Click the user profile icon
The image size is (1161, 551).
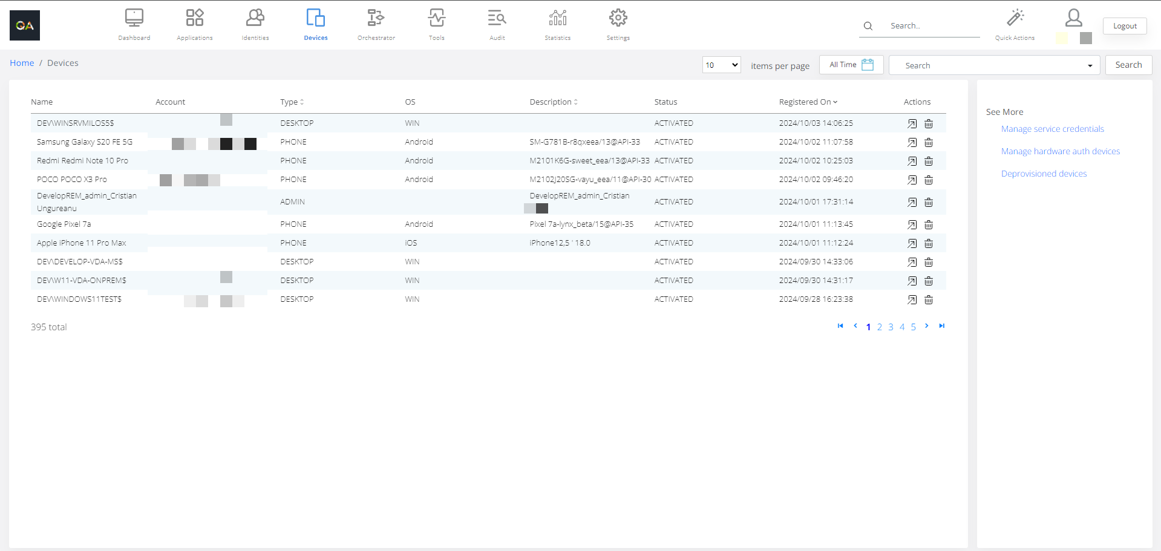(1073, 18)
